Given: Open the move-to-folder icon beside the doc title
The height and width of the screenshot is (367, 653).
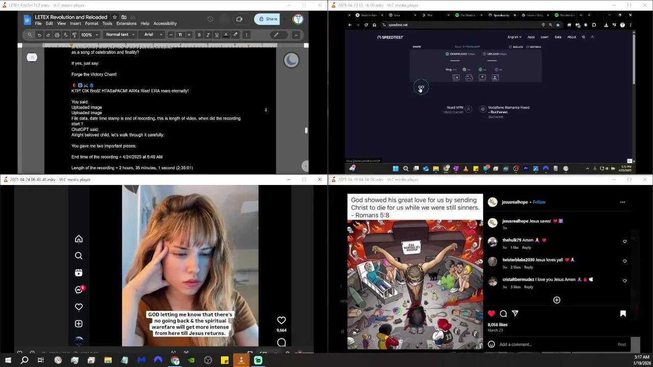Looking at the screenshot, I should (124, 17).
